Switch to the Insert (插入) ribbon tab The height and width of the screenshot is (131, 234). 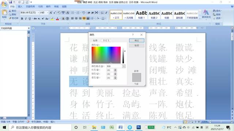point(20,7)
